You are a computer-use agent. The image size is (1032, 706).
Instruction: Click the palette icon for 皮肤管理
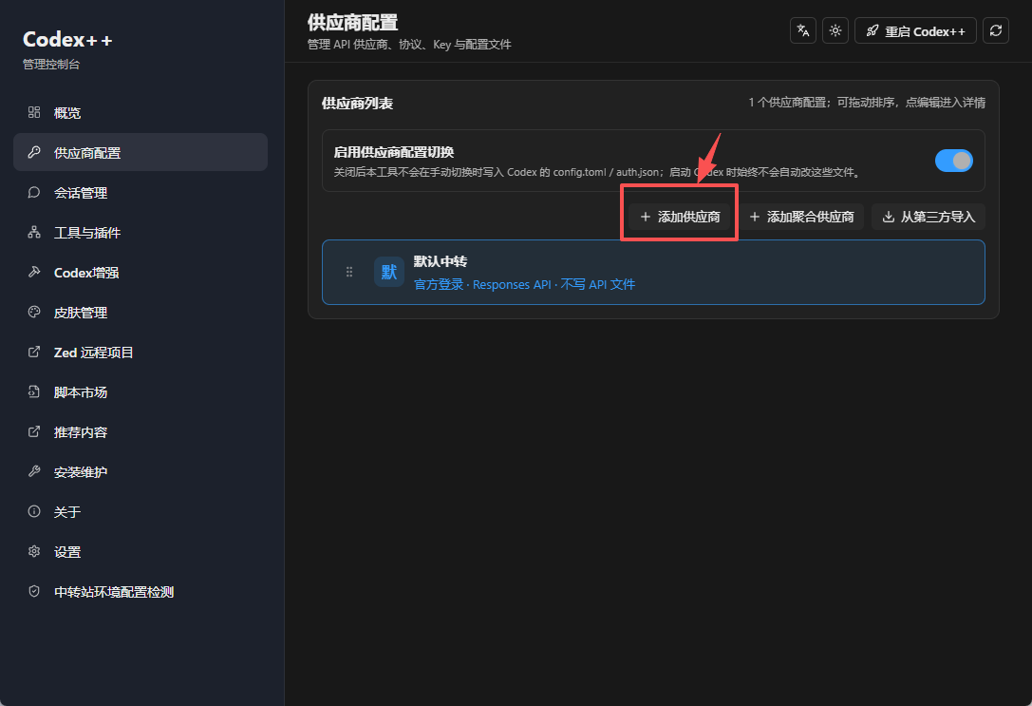34,313
